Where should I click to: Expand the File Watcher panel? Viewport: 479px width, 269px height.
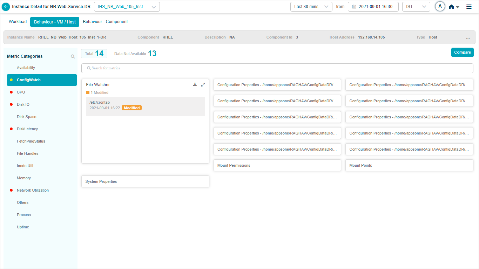[203, 84]
